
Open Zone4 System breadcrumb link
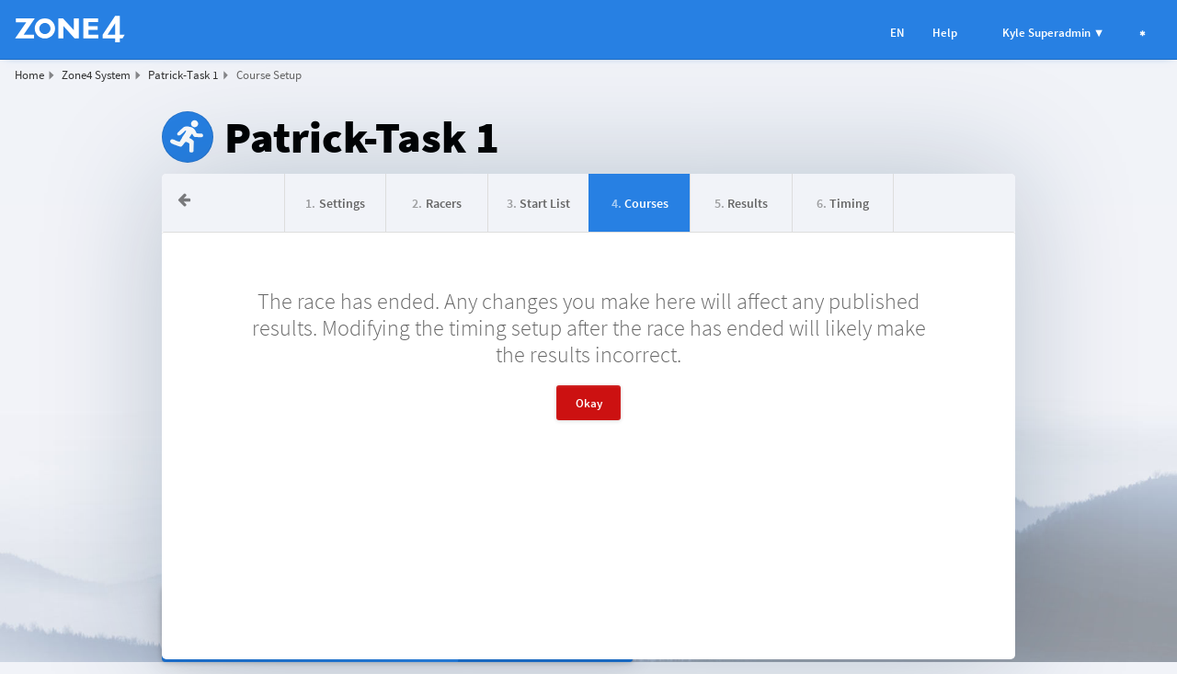[x=96, y=75]
